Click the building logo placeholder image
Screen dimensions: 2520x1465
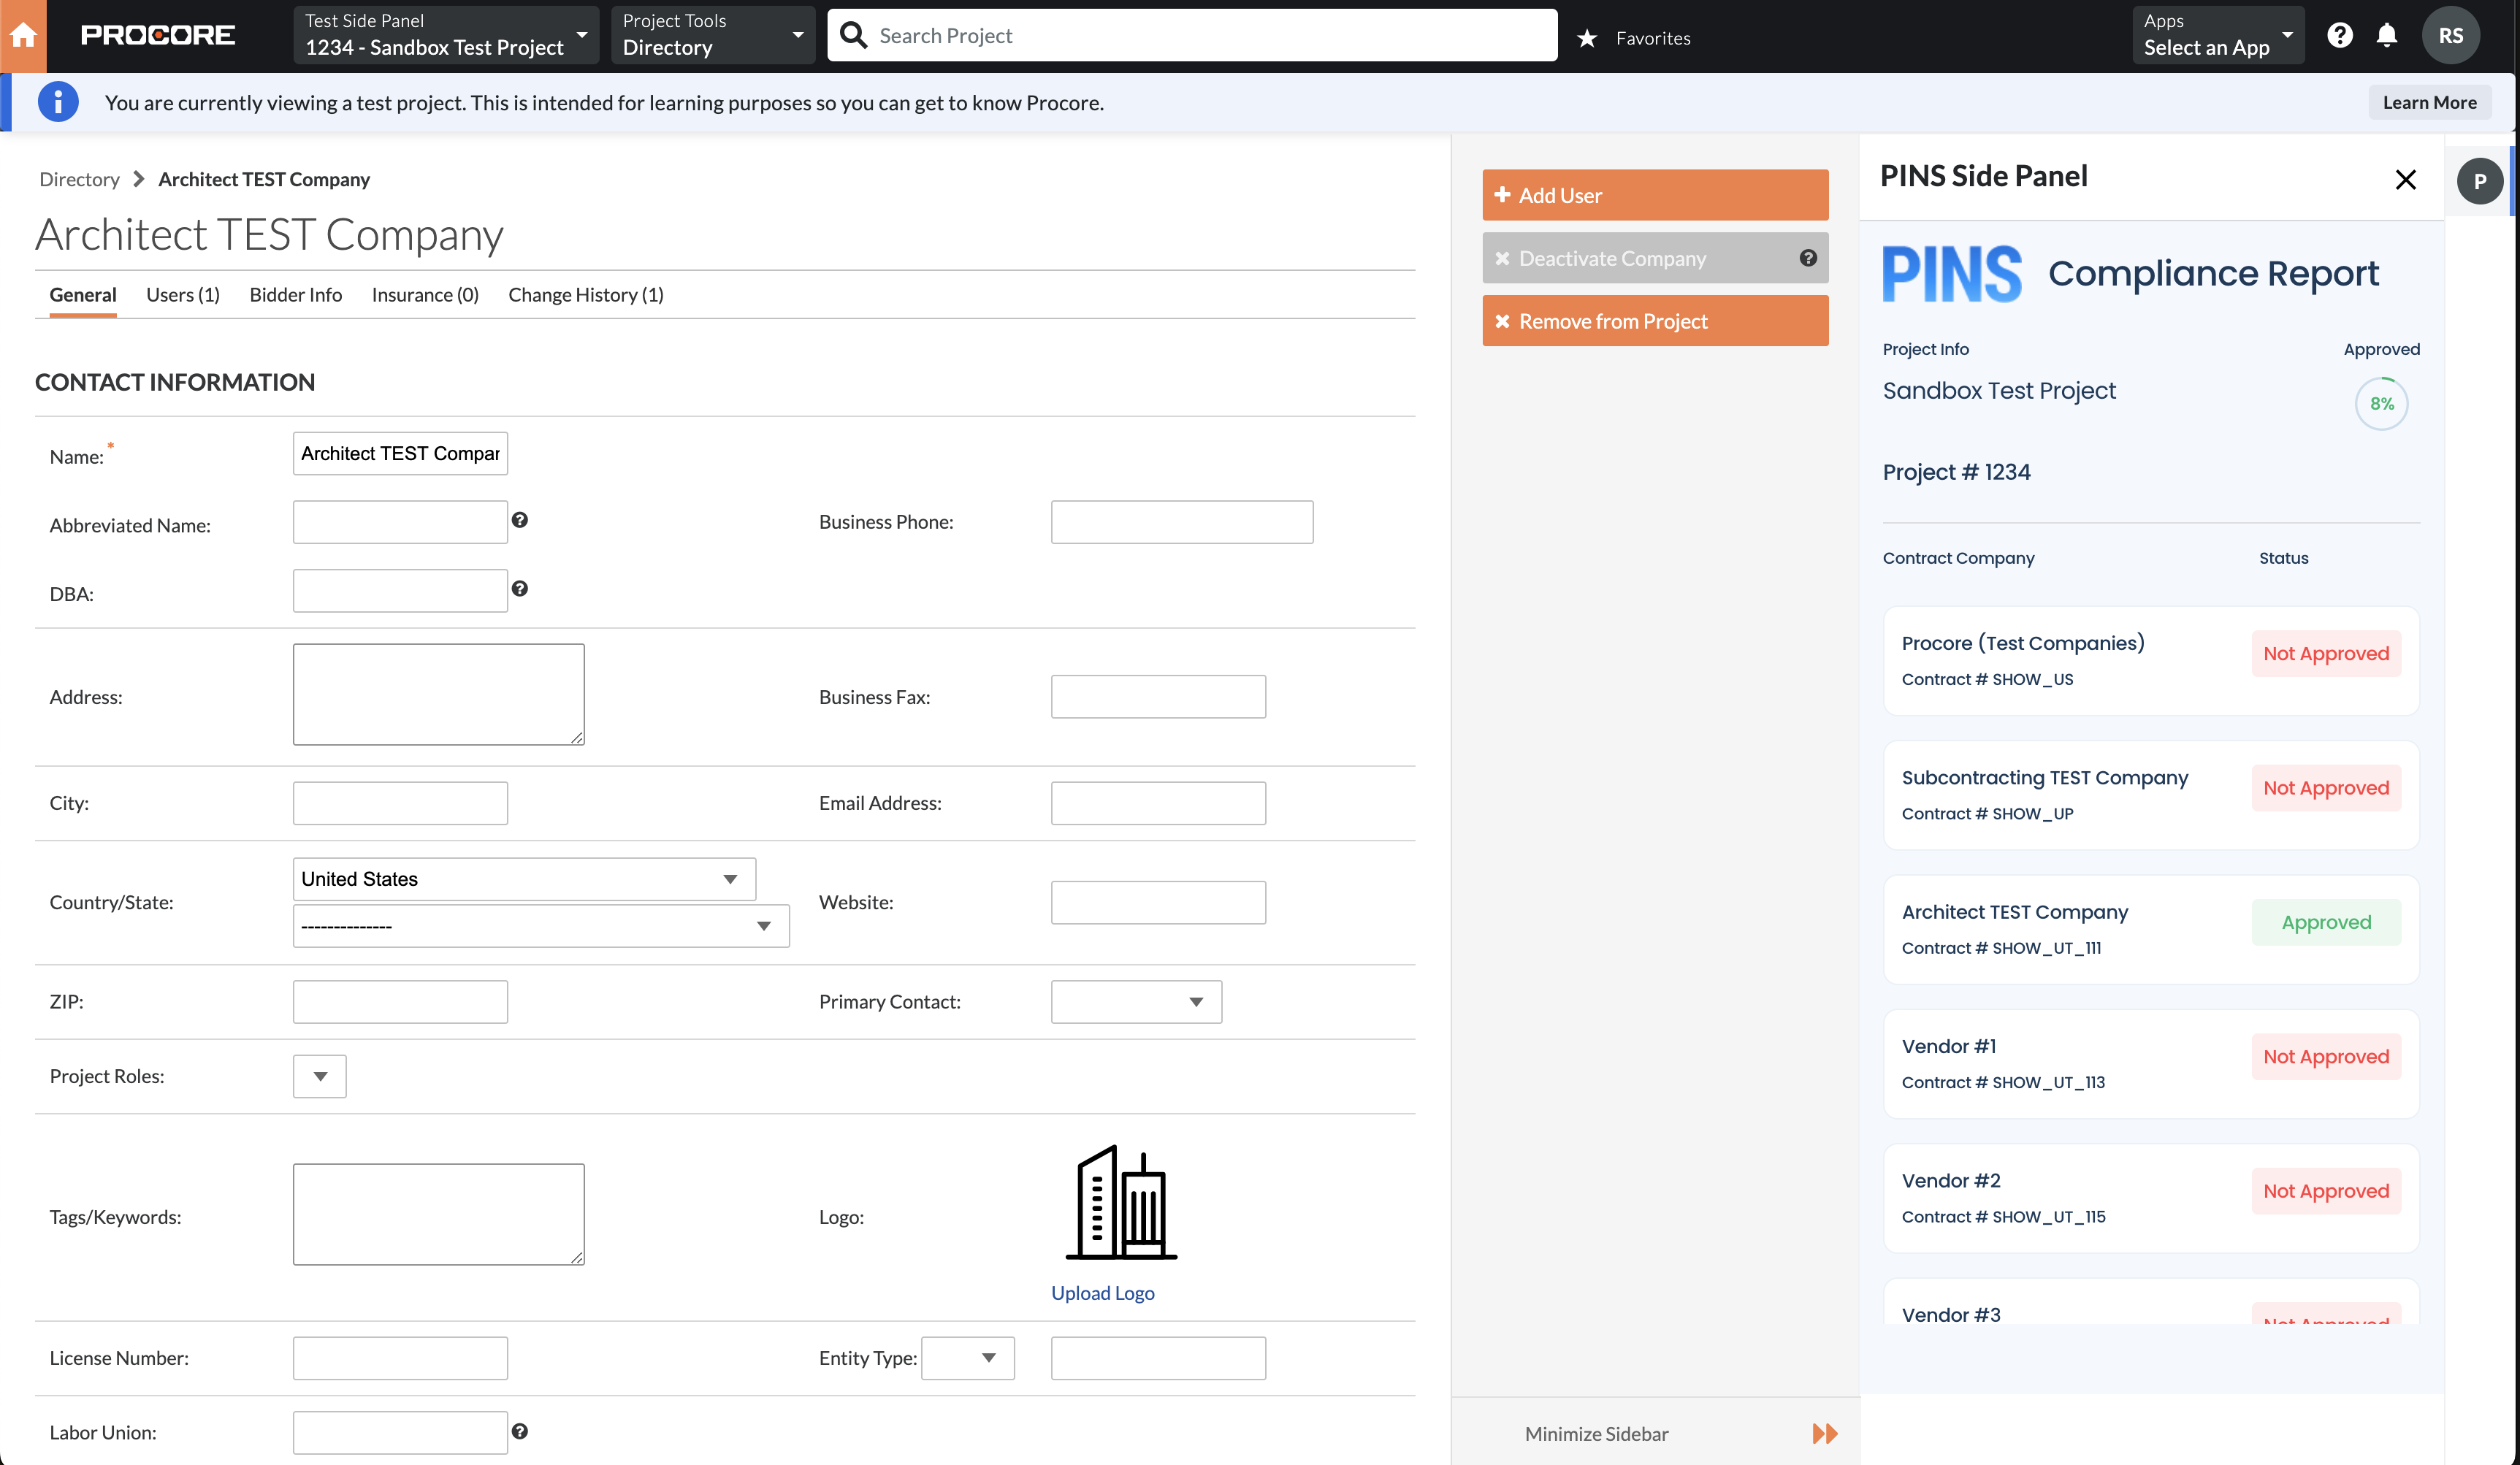click(1121, 1203)
